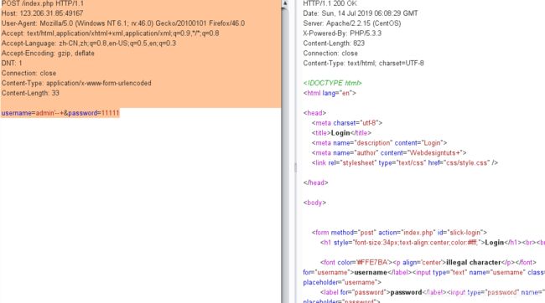
Task: Click the Accept-Encoding: gzip, deflate line
Action: pyautogui.click(x=48, y=53)
